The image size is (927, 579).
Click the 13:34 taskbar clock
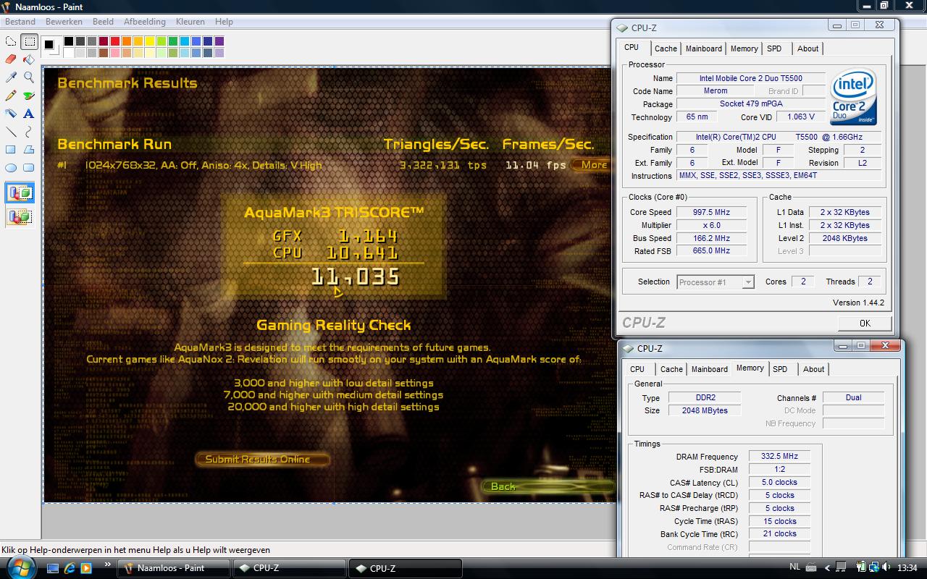click(907, 568)
